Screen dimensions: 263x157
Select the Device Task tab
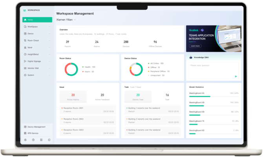(138, 97)
